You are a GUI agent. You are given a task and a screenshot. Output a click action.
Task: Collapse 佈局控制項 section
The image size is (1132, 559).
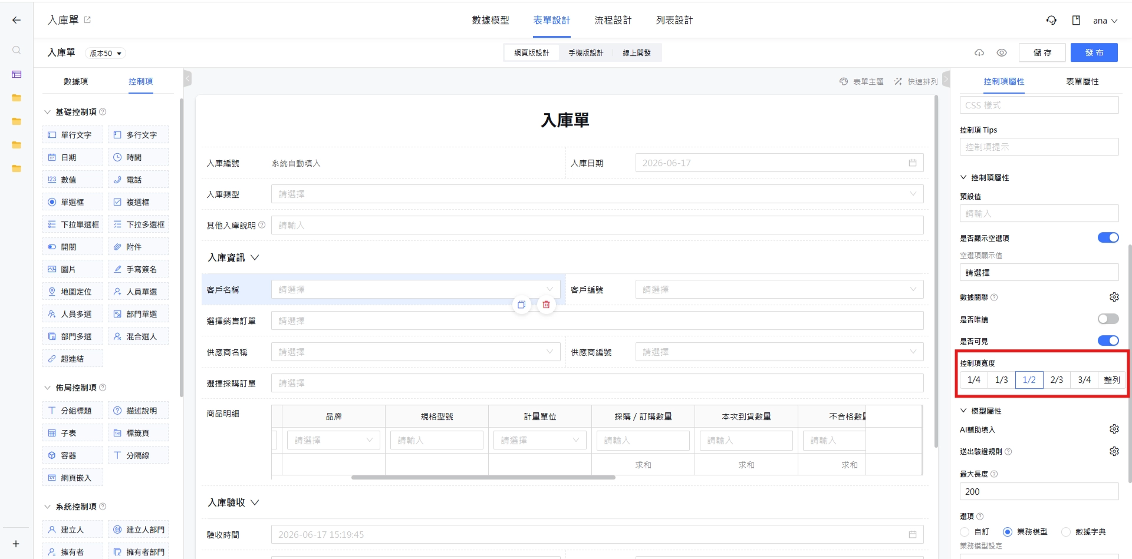pos(47,388)
